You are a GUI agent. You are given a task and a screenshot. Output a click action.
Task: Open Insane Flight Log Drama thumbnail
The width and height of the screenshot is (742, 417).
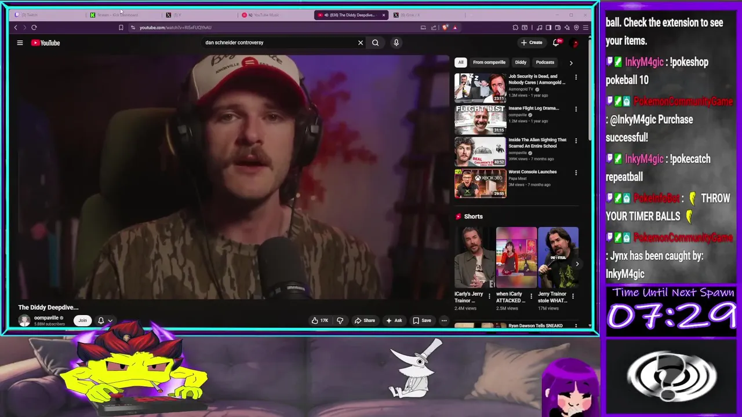(x=480, y=119)
